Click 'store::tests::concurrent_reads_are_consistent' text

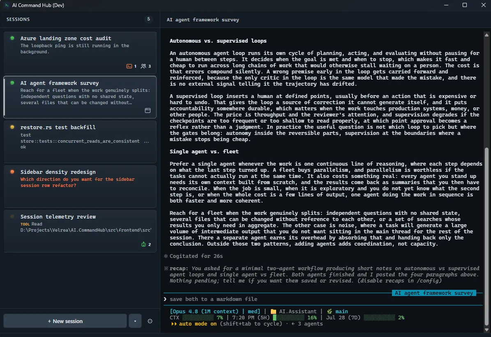80,141
